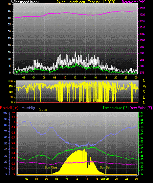Click the 'S' compass direction label
The width and height of the screenshot is (153, 183).
click(x=144, y=92)
